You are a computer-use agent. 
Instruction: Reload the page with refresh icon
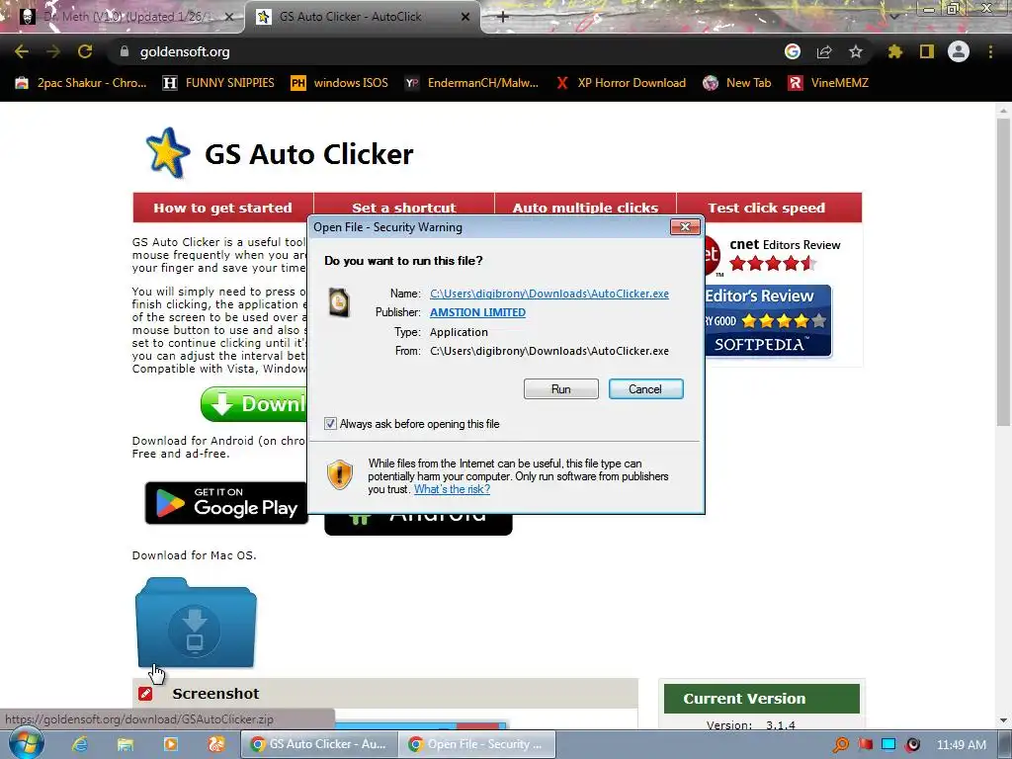[85, 51]
